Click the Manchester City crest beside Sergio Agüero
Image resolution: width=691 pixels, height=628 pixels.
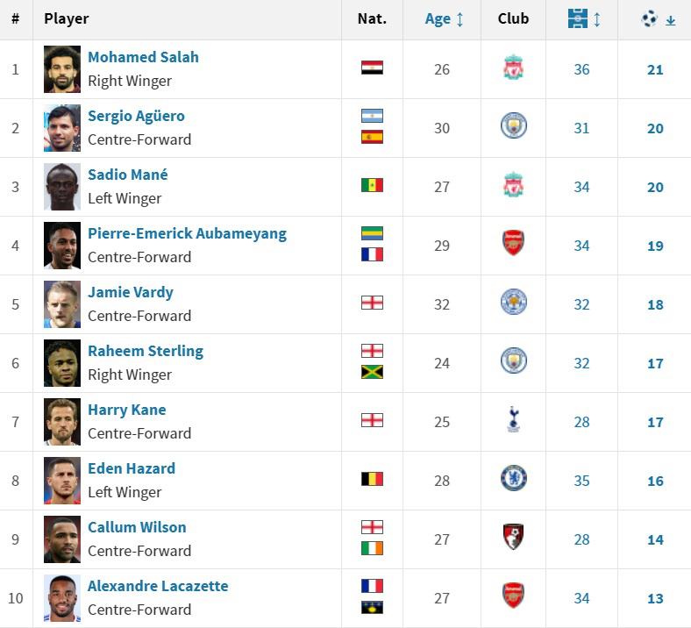513,127
